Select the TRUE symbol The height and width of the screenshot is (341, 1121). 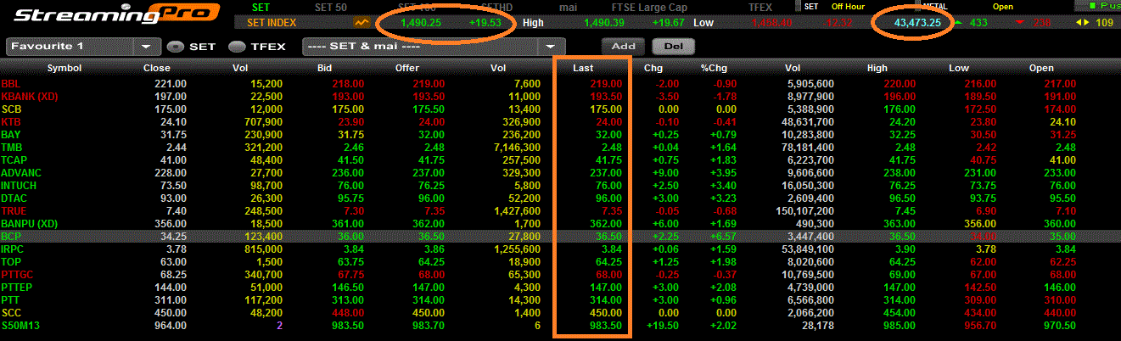click(14, 210)
